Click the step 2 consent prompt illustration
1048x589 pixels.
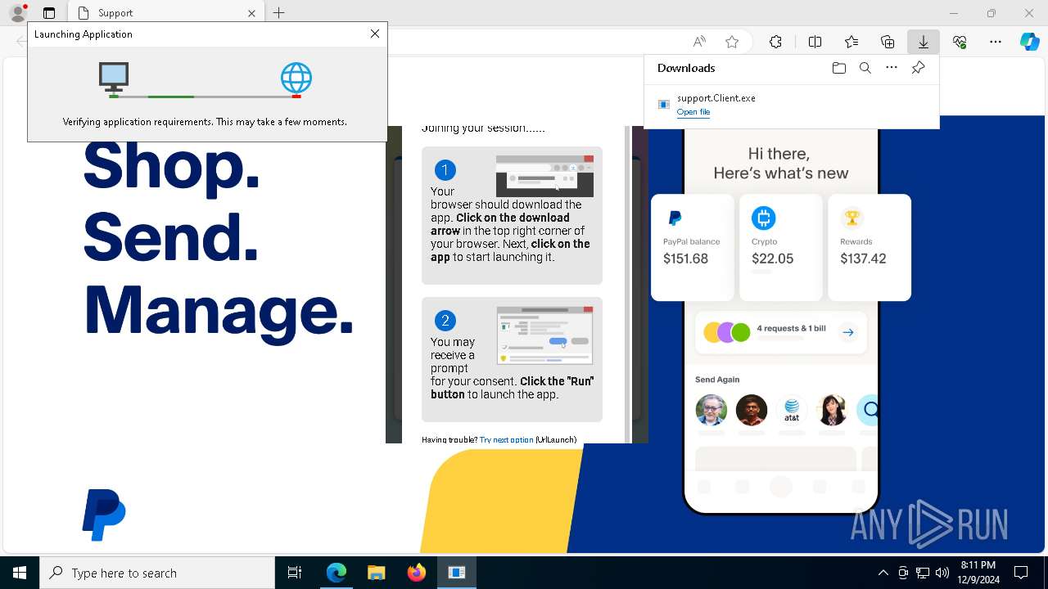tap(544, 335)
